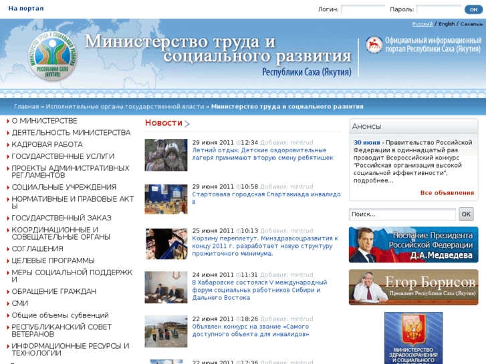
Task: Click Официальный информационный портал Республики Саха text
Action: pyautogui.click(x=433, y=45)
